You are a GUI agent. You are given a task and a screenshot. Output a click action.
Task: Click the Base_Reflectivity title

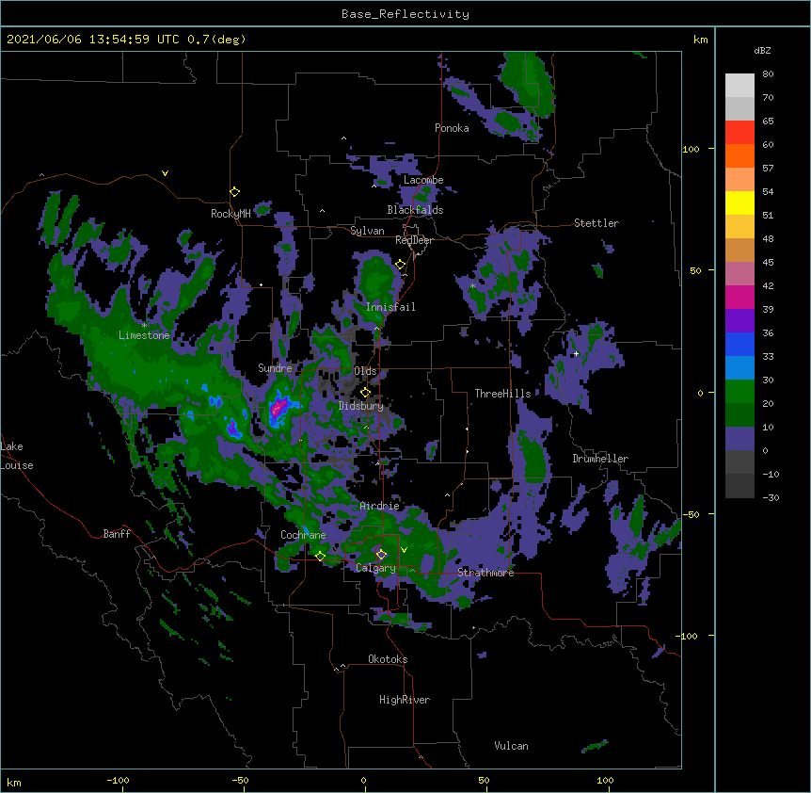(405, 14)
